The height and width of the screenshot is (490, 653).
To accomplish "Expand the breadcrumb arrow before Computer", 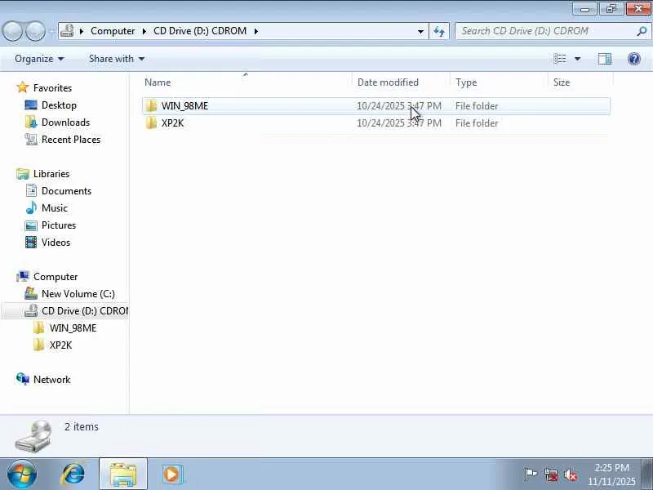I will point(82,31).
